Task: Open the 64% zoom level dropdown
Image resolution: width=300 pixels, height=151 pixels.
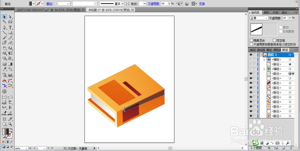Action: [x=26, y=149]
